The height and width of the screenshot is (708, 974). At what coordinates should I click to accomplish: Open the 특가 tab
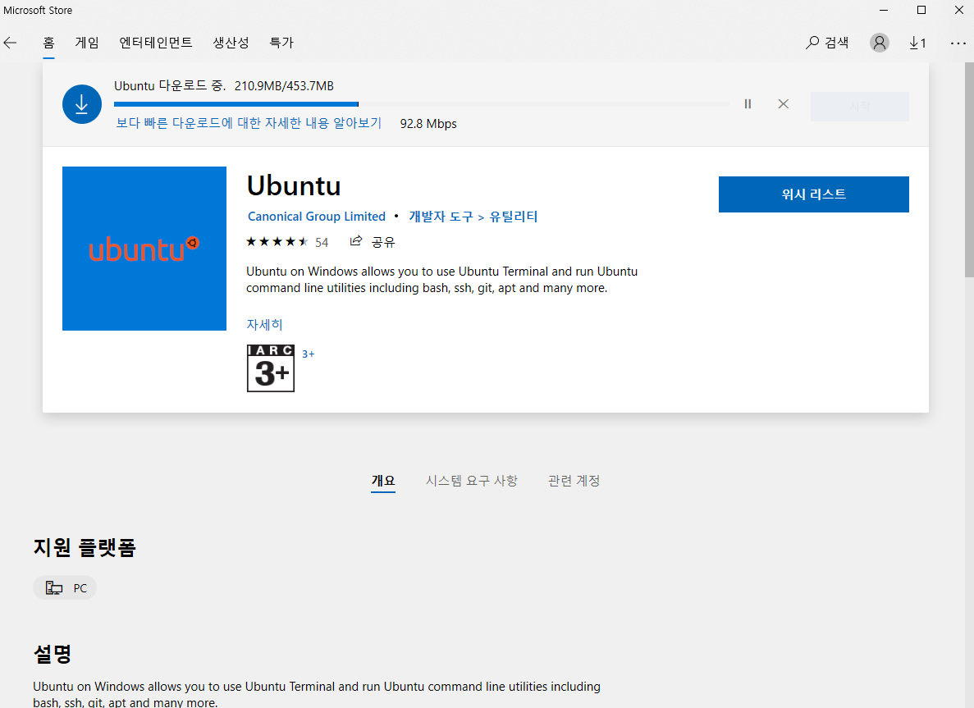pos(281,43)
